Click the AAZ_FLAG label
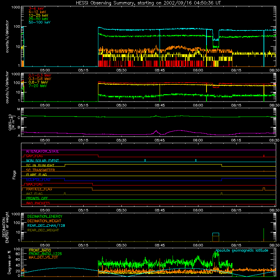This screenshot has height=280, width=280. coord(34,194)
